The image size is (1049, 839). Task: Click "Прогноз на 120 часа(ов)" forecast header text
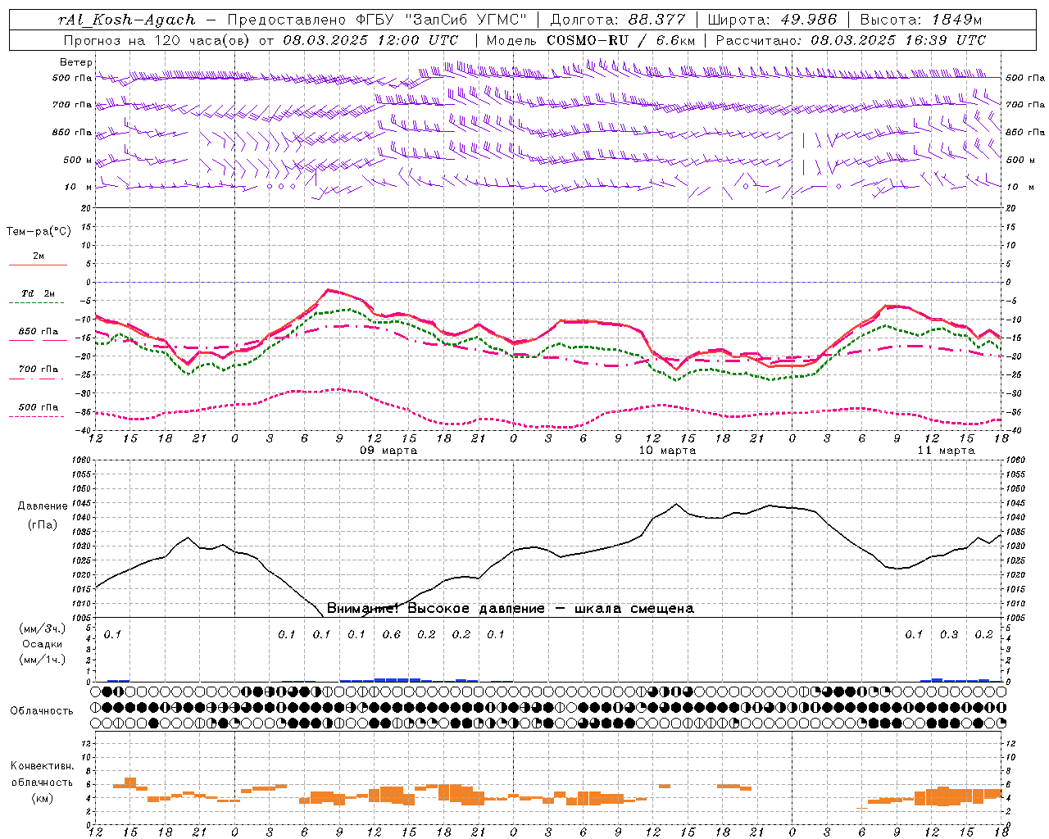click(x=157, y=40)
